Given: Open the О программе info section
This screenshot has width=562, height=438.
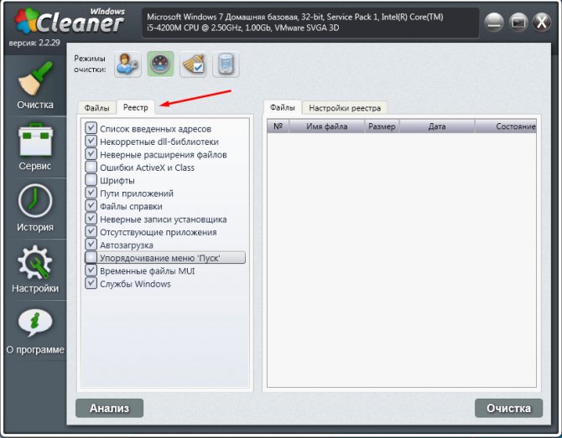Looking at the screenshot, I should [35, 331].
